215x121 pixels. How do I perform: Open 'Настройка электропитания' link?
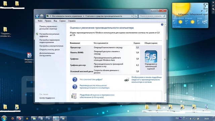tap(51, 46)
